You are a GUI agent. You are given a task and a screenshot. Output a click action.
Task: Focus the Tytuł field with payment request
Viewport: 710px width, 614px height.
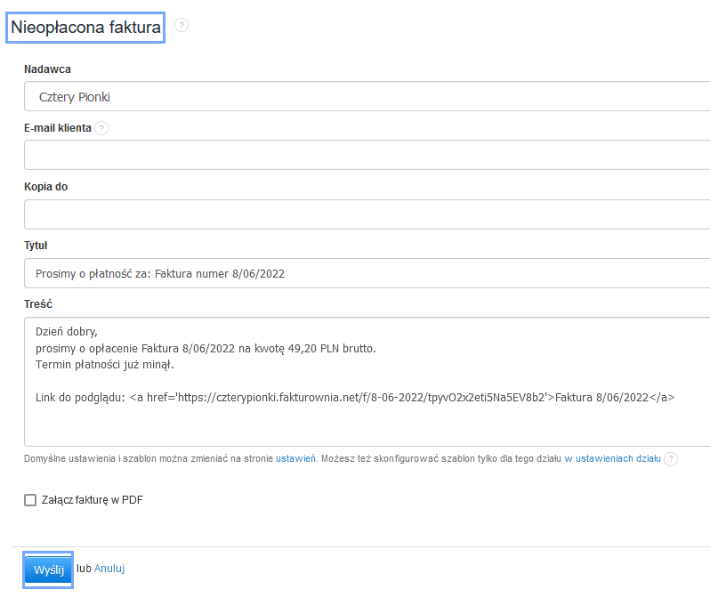[367, 273]
